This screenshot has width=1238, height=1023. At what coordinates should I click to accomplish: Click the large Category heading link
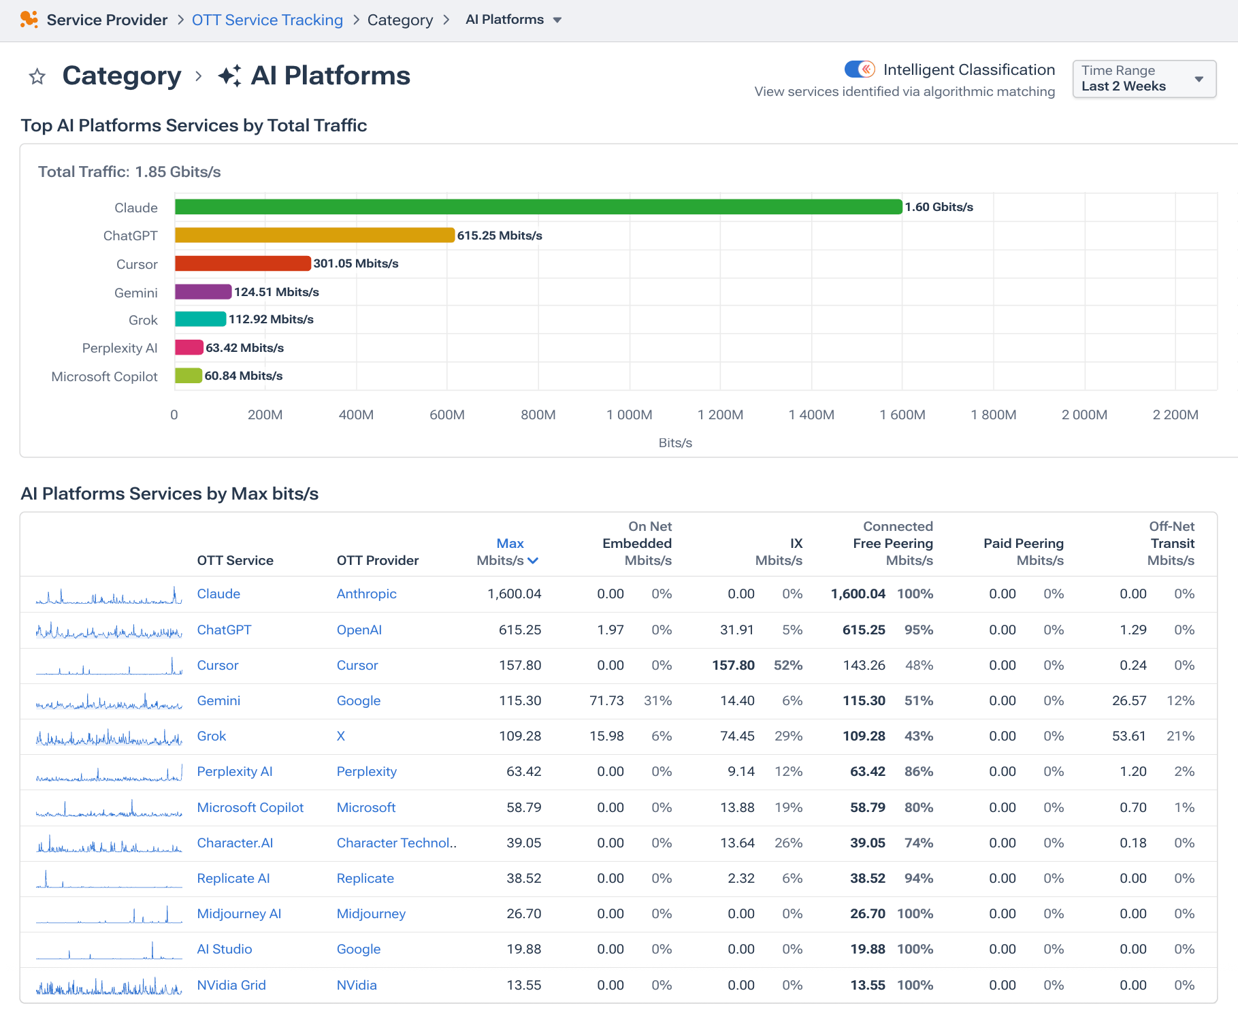pos(122,76)
